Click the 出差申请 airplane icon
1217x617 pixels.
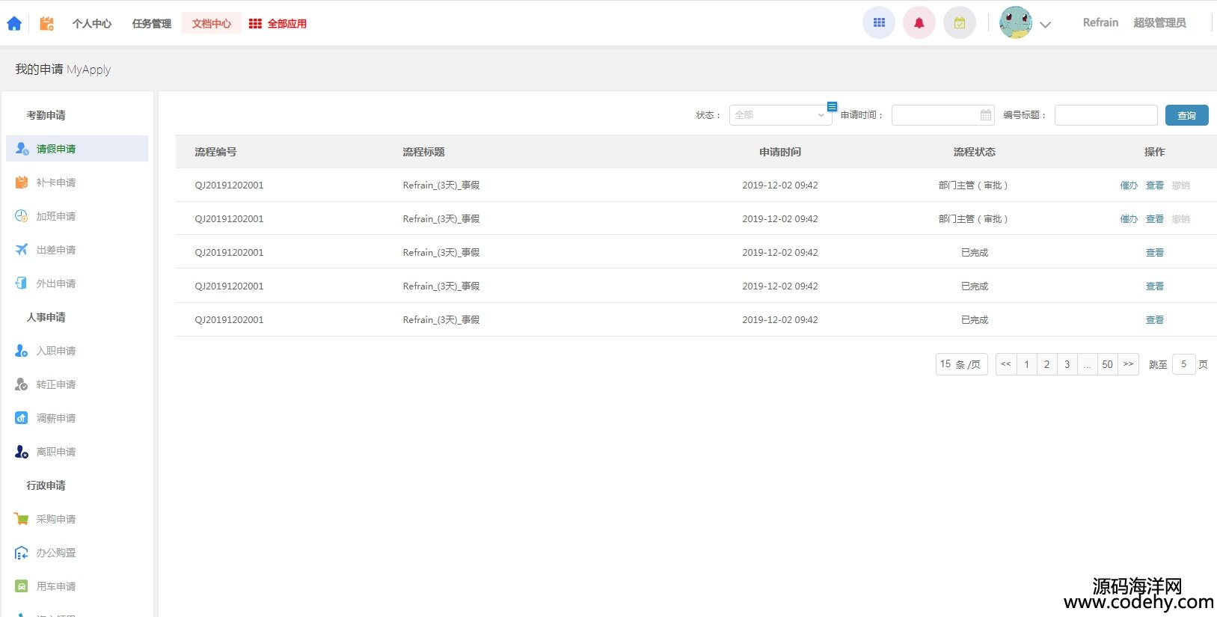click(x=22, y=250)
